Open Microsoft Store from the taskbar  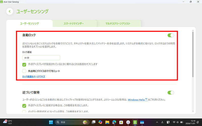(x=121, y=122)
